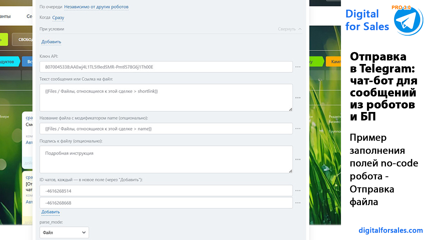Screen dimensions: 427x240
Task: Edit the message text or file link textarea
Action: [166, 98]
